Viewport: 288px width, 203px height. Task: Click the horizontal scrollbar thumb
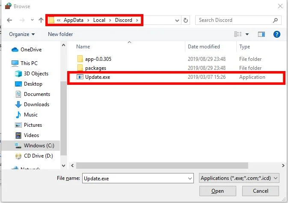point(162,165)
